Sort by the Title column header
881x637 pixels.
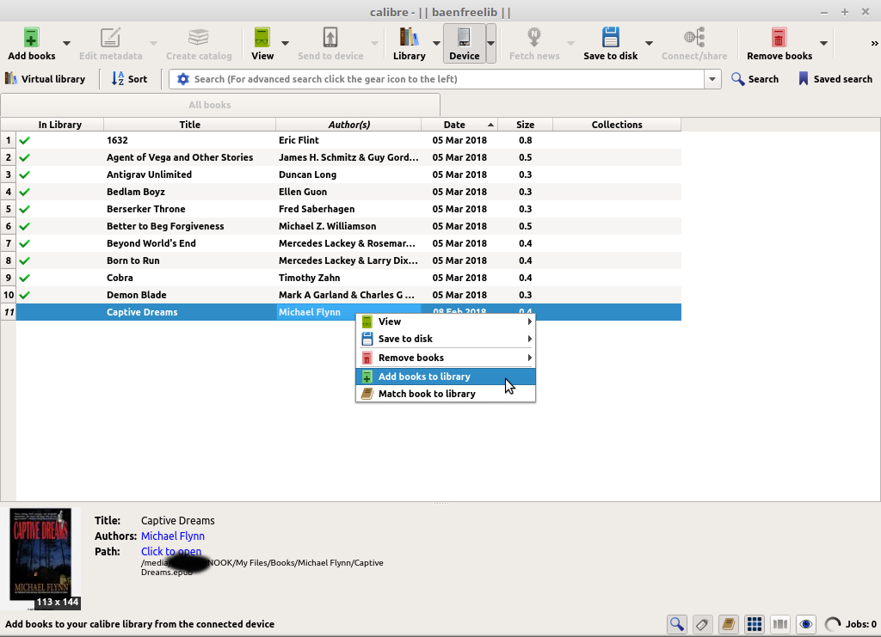[190, 125]
